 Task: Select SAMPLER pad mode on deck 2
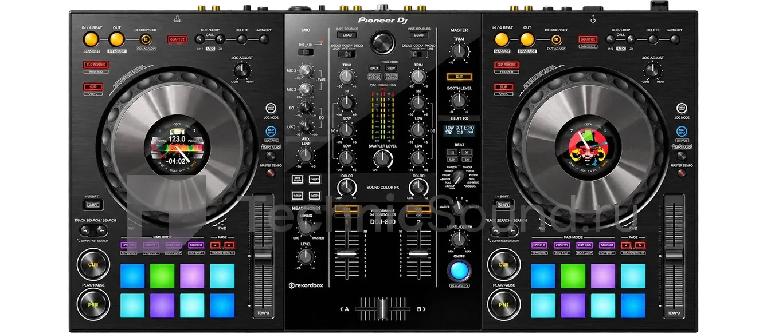[606, 245]
